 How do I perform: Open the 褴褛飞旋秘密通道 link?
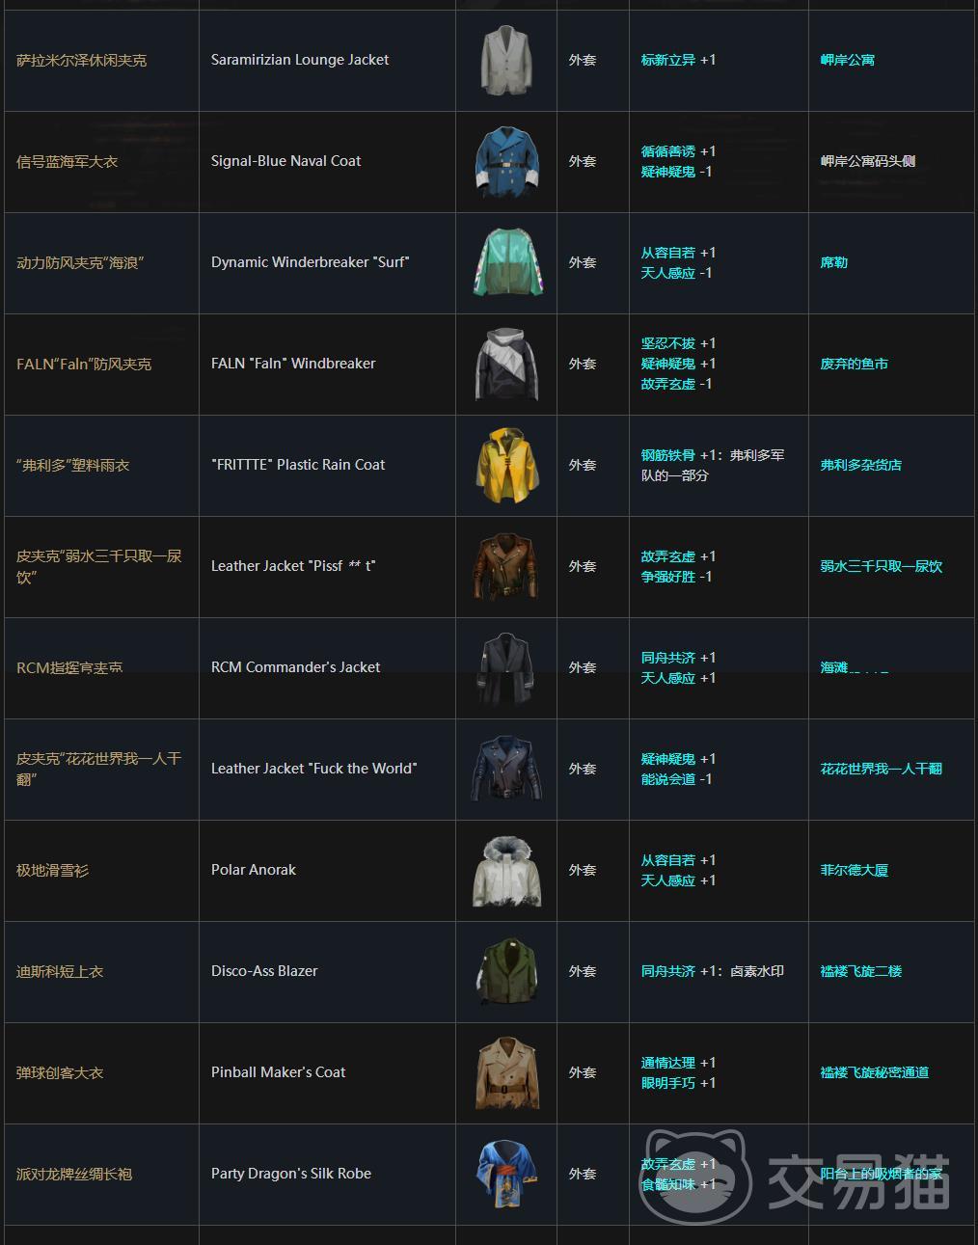(x=874, y=1072)
